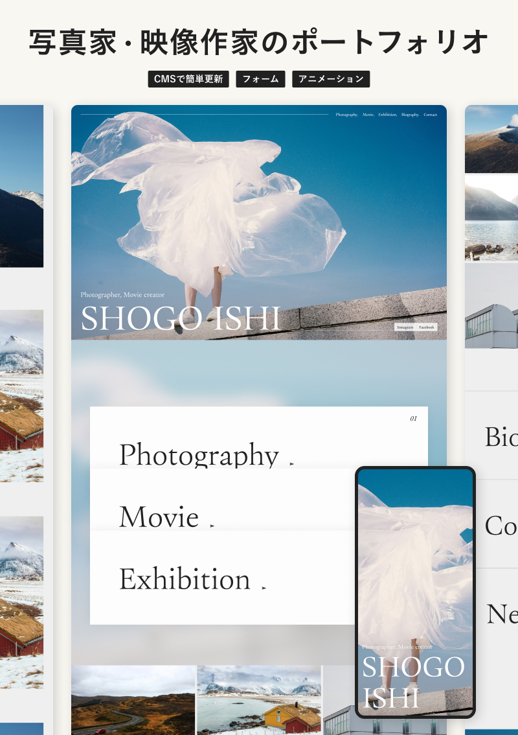Open Biography in the top navigation bar

click(x=411, y=115)
